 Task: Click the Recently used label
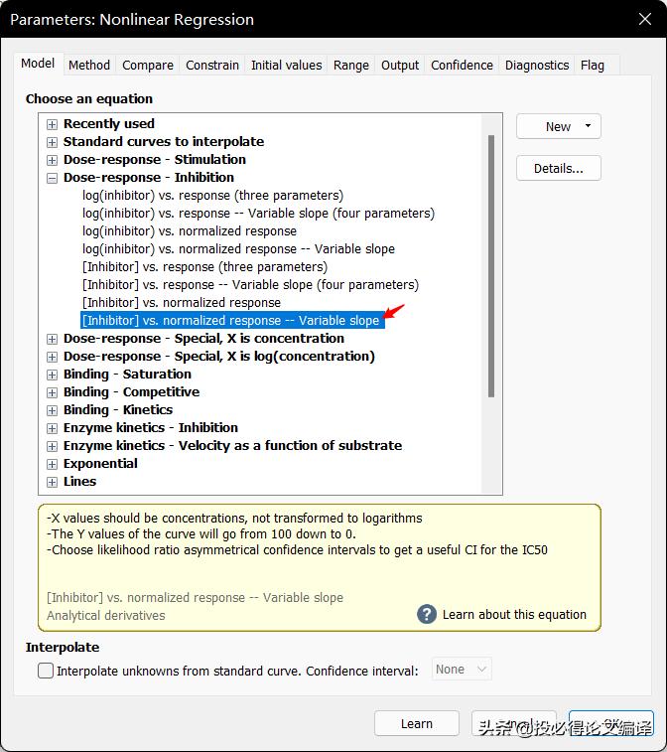[x=109, y=124]
